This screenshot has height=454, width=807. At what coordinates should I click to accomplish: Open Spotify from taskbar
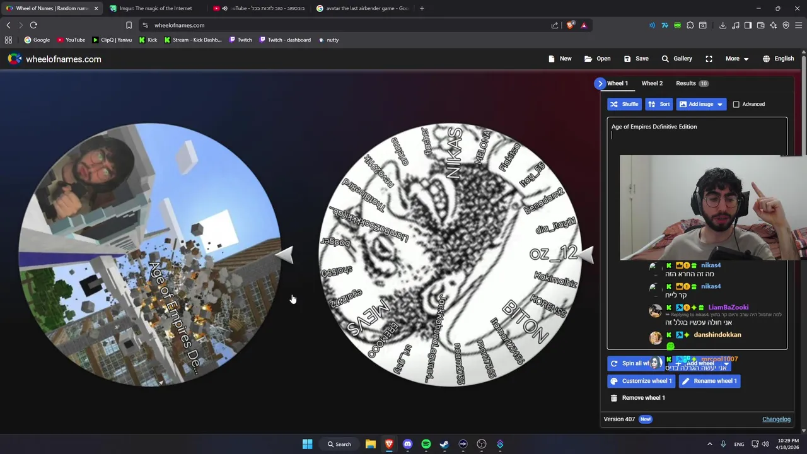click(426, 444)
